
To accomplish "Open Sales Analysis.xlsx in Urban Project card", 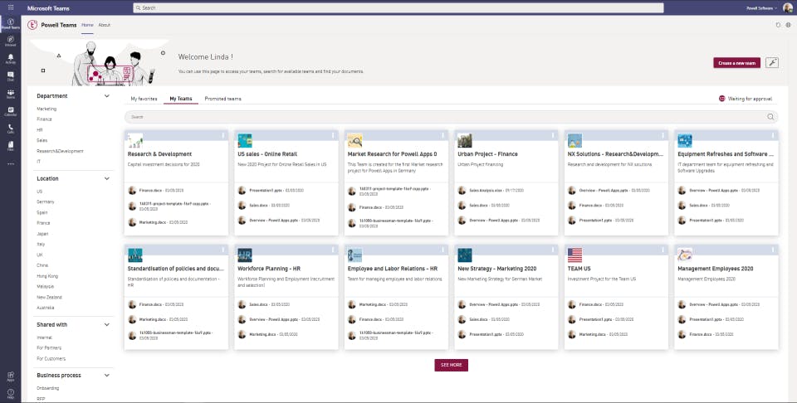I will (486, 191).
